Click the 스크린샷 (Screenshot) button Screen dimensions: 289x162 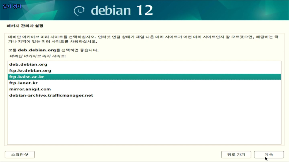[20, 155]
